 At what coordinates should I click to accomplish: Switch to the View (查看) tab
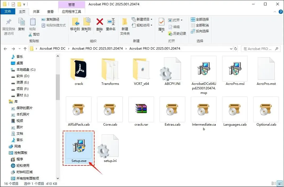coord(50,11)
